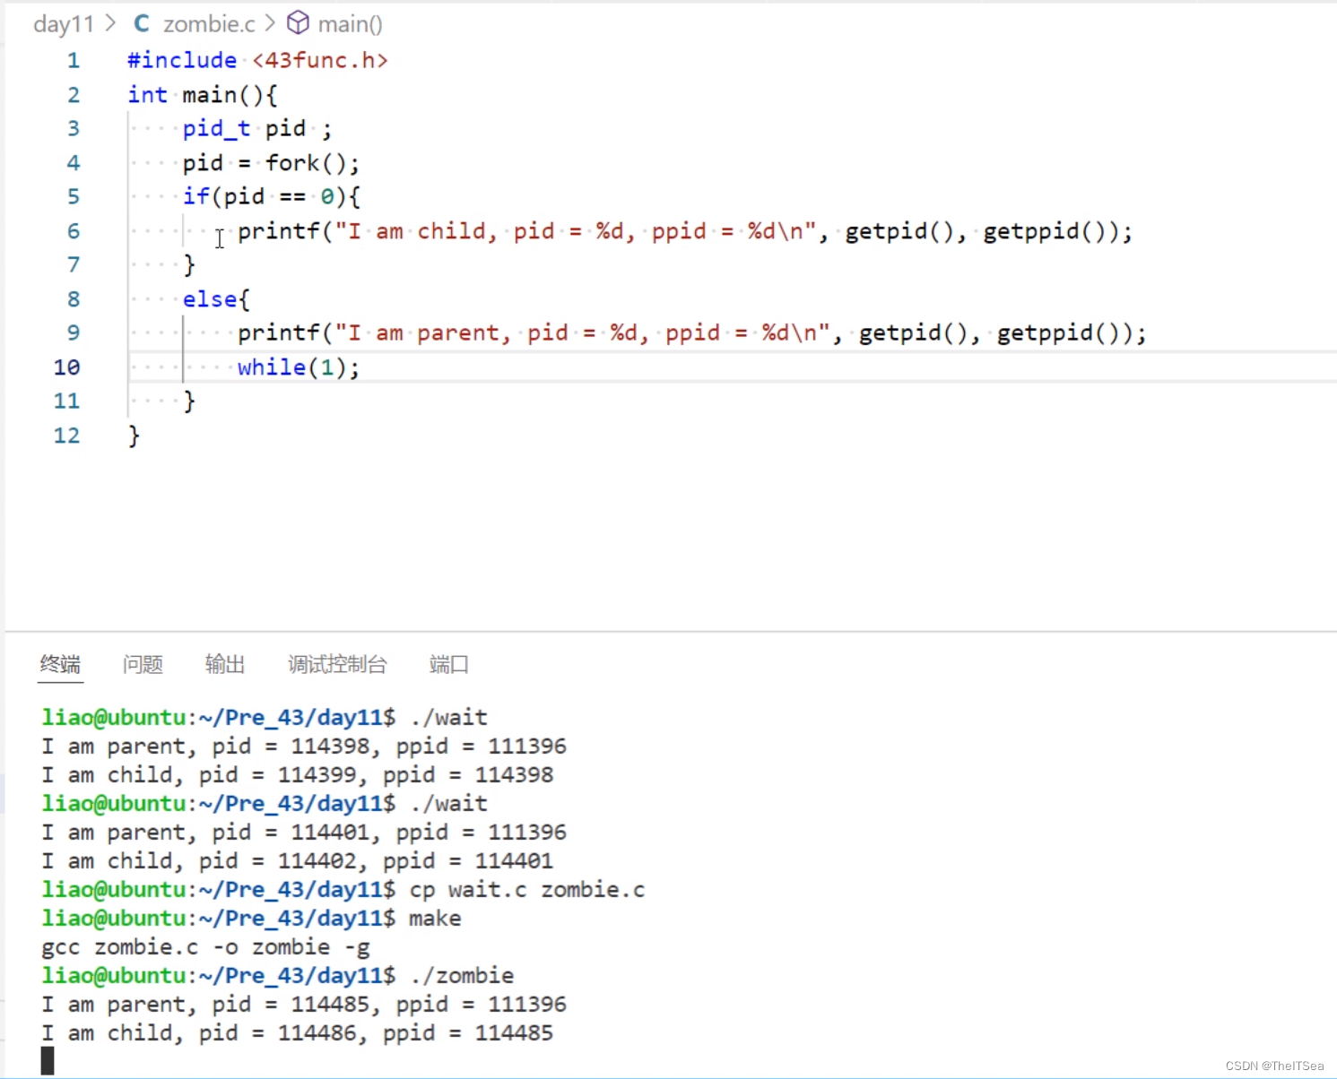Image resolution: width=1337 pixels, height=1079 pixels.
Task: Select zombie.c in the breadcrumb
Action: (x=209, y=24)
